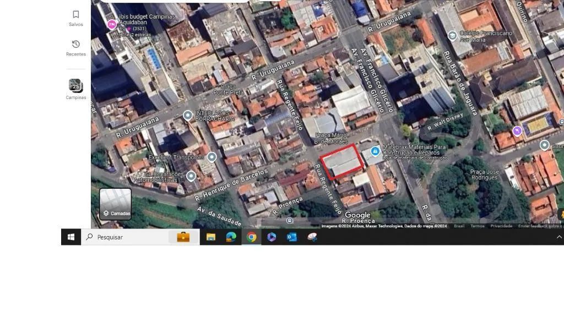The width and height of the screenshot is (564, 317).
Task: Open the Campinas recent place thumbnail
Action: pos(75,89)
